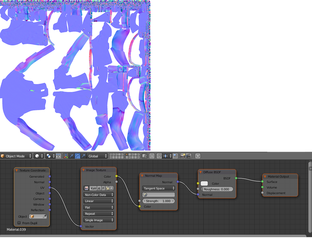Click the Object output socket
The image size is (312, 238).
point(49,193)
